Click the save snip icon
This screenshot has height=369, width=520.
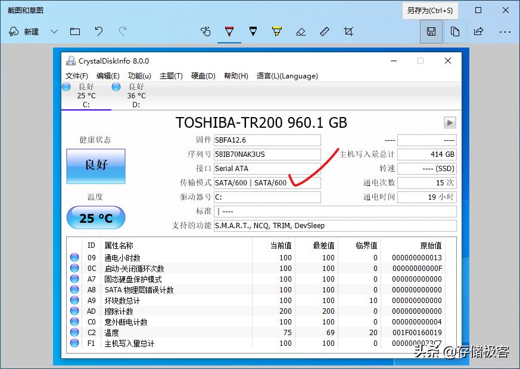click(431, 31)
